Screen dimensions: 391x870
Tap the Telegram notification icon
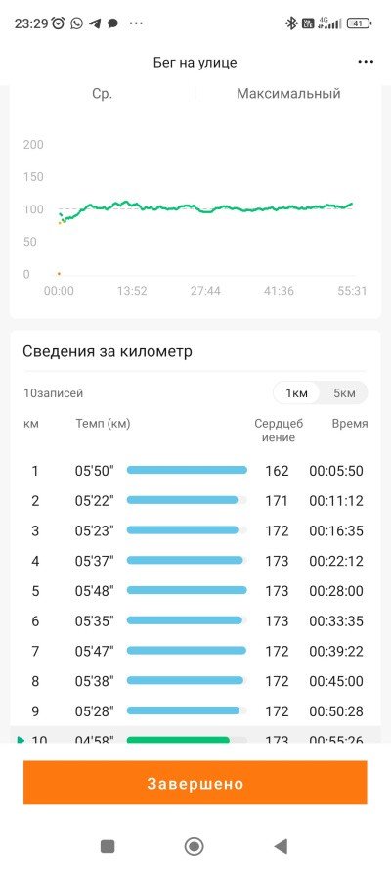coord(95,23)
